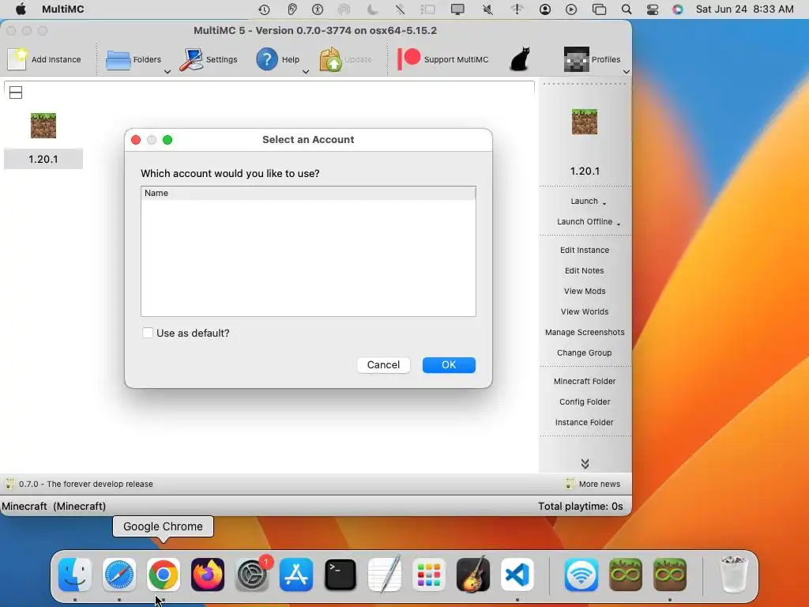Click Cancel in Select an Account dialog

[383, 365]
